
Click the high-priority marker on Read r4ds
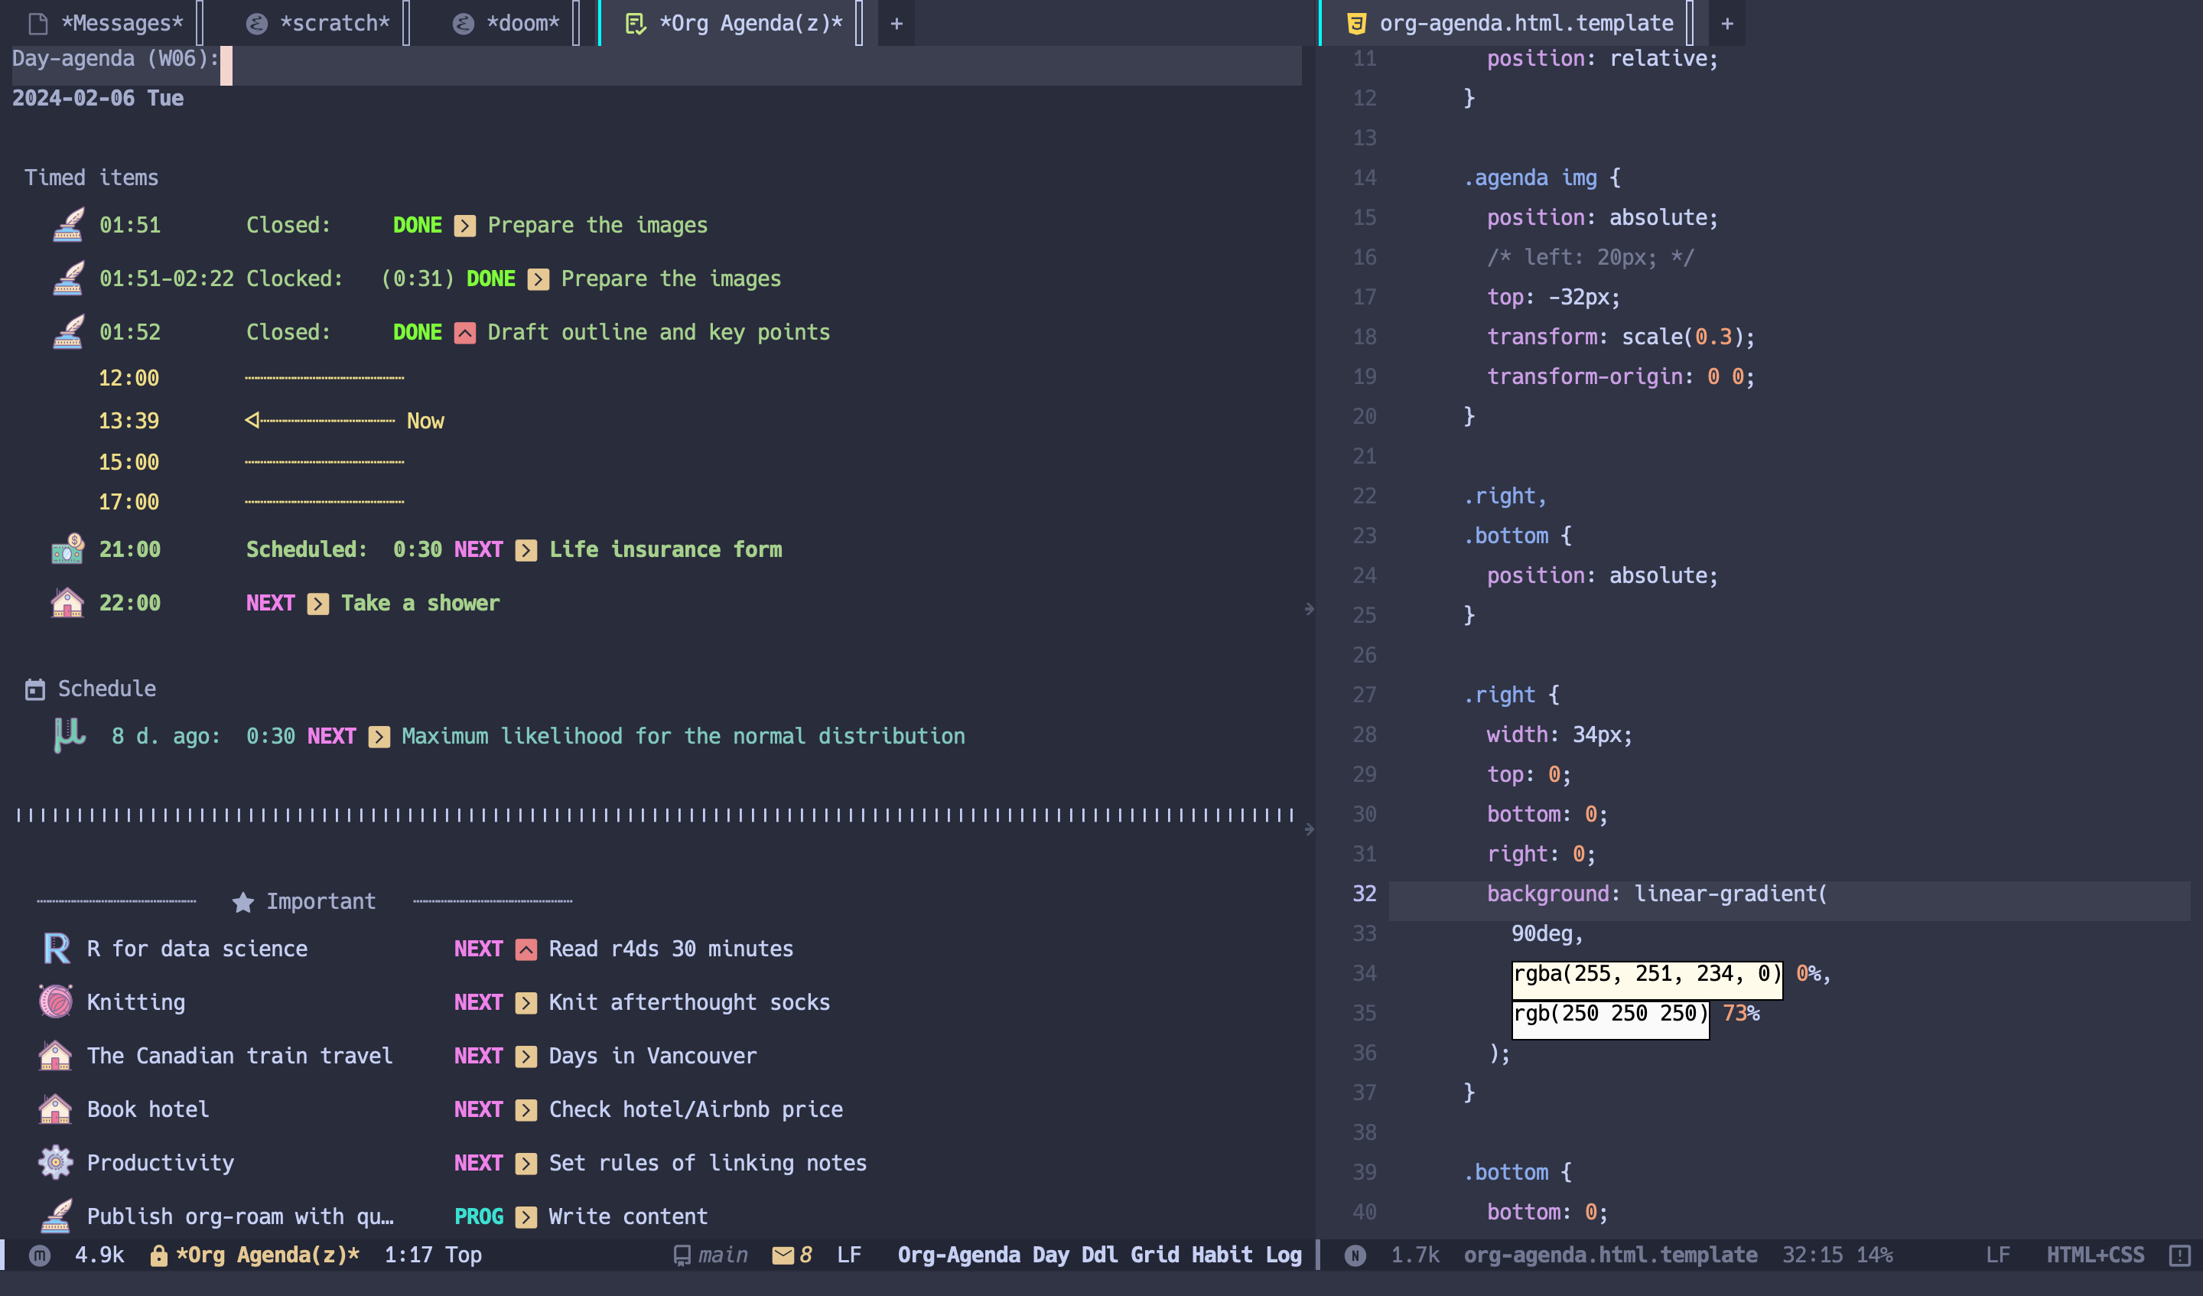click(x=526, y=949)
